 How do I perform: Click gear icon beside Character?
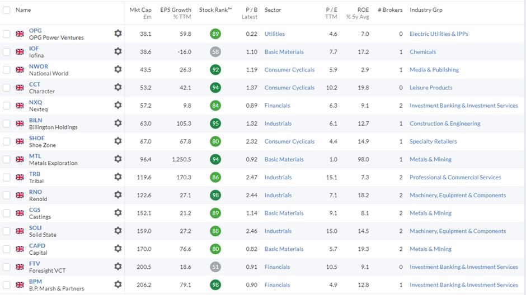click(118, 87)
